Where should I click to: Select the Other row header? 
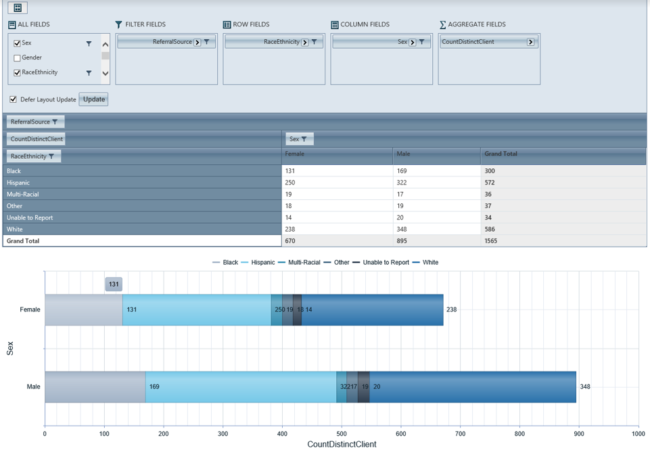(142, 205)
